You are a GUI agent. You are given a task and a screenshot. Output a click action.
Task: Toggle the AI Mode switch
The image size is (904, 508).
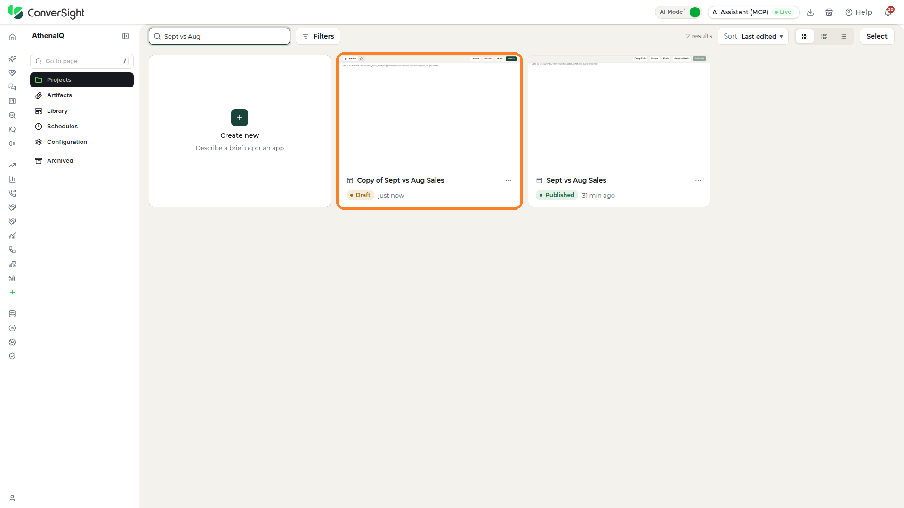click(x=694, y=12)
